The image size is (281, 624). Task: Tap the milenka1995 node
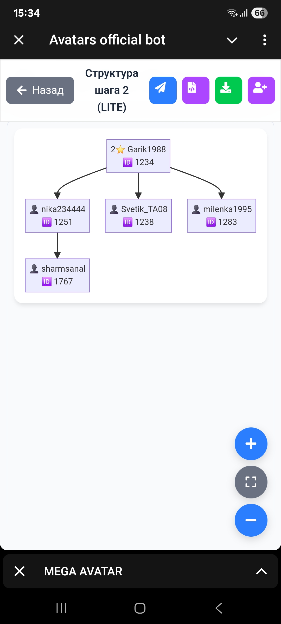point(221,216)
